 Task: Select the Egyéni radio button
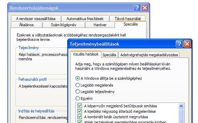click(84, 98)
